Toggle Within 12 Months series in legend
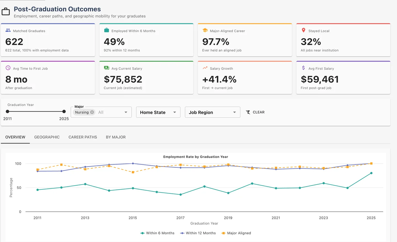397x242 pixels. pos(198,233)
